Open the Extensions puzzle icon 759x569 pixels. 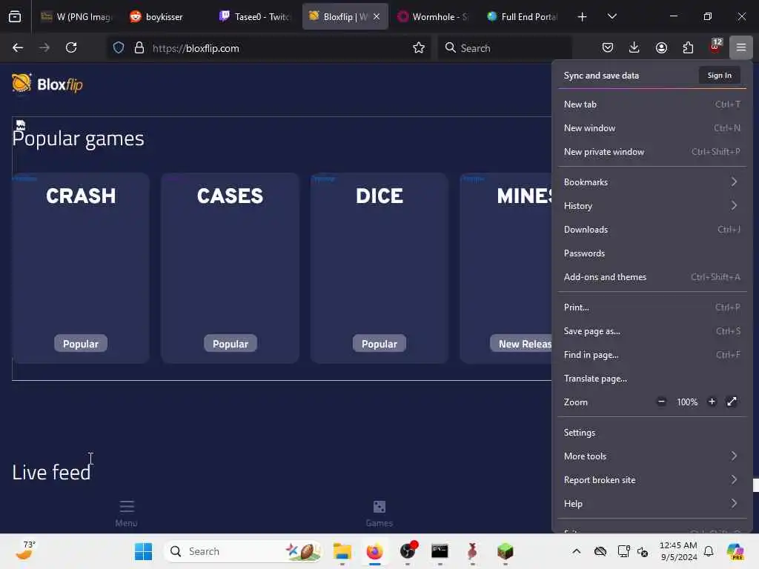(688, 47)
